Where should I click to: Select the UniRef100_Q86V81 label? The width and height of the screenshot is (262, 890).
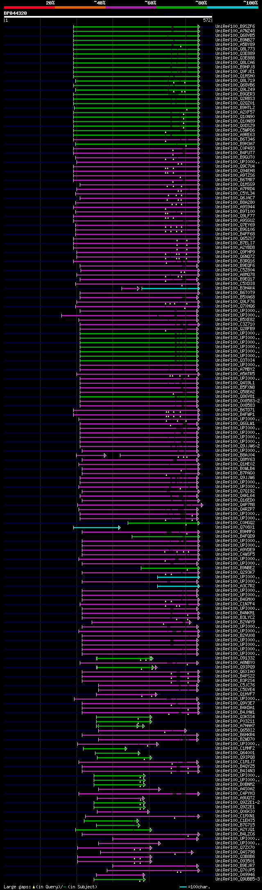(x=235, y=397)
